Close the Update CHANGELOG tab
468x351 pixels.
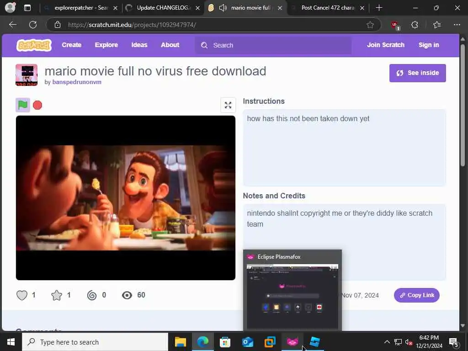click(x=197, y=8)
